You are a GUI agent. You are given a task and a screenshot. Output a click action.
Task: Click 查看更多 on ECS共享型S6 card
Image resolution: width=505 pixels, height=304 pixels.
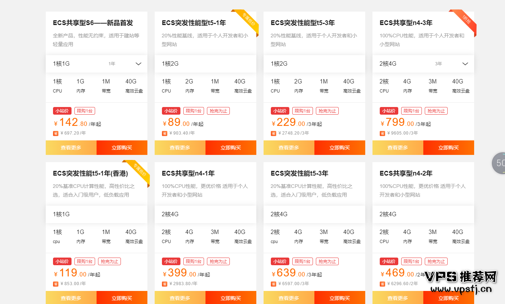tap(71, 148)
